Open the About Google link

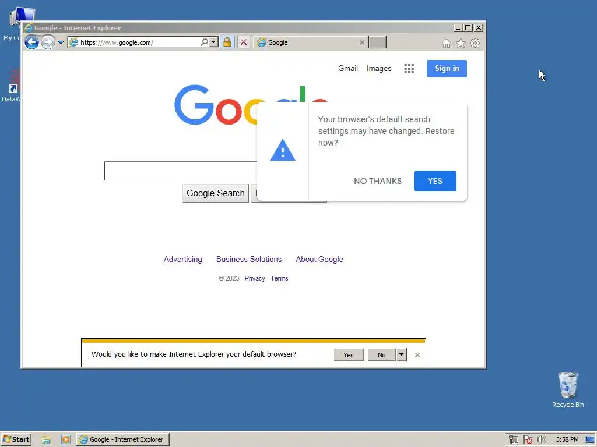319,259
